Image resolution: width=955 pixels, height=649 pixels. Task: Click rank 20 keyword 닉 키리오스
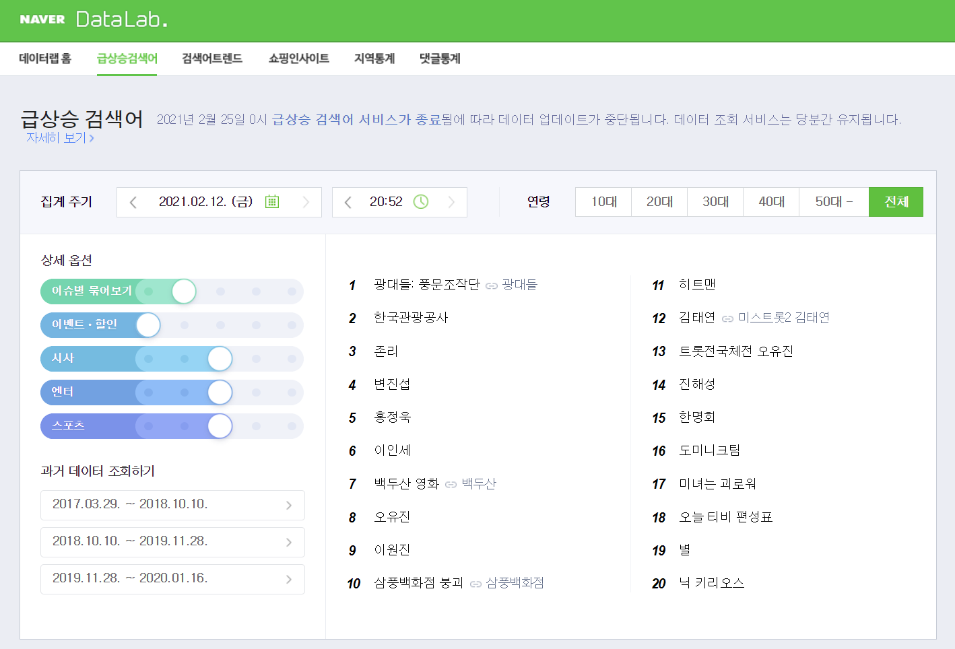712,583
